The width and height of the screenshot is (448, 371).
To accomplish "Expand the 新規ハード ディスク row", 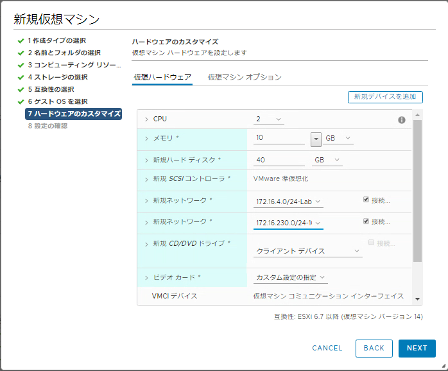I will click(146, 160).
